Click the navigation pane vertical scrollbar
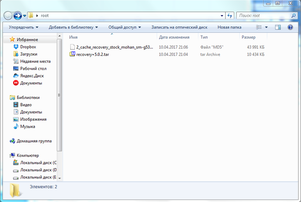 coord(61,100)
